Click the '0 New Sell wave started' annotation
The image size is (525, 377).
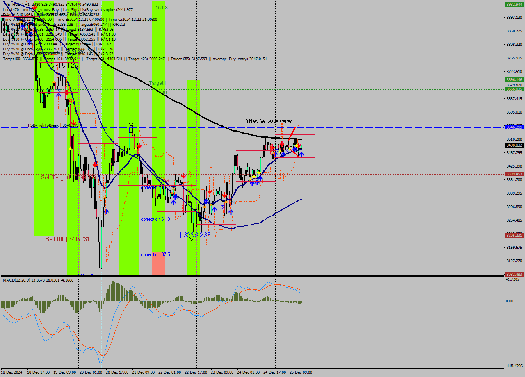[x=269, y=121]
